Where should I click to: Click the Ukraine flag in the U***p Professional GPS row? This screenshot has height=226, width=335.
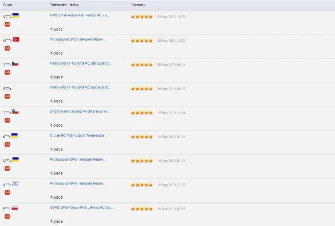15,160
